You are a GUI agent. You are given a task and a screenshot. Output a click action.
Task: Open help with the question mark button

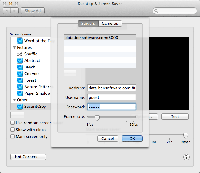[x=186, y=157]
